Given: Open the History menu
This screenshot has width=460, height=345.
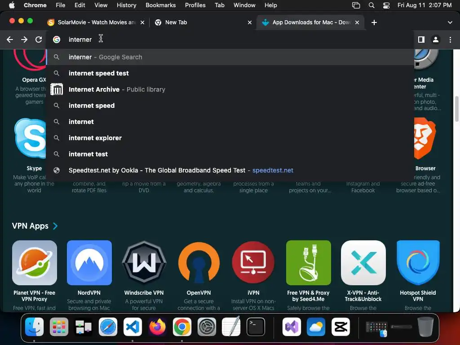Looking at the screenshot, I should coord(126,5).
